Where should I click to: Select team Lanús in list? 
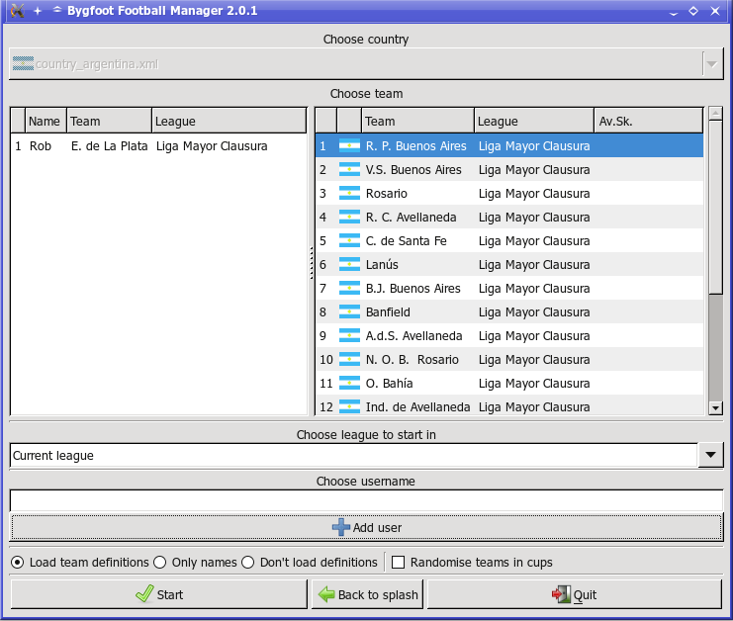pos(509,264)
